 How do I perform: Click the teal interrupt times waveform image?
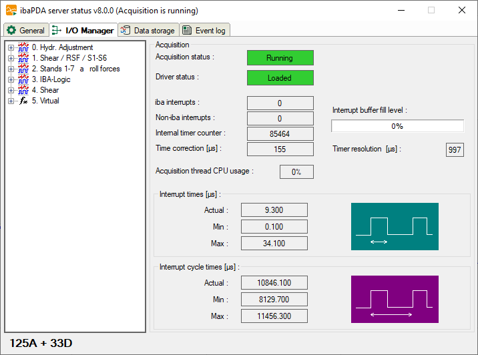point(395,226)
